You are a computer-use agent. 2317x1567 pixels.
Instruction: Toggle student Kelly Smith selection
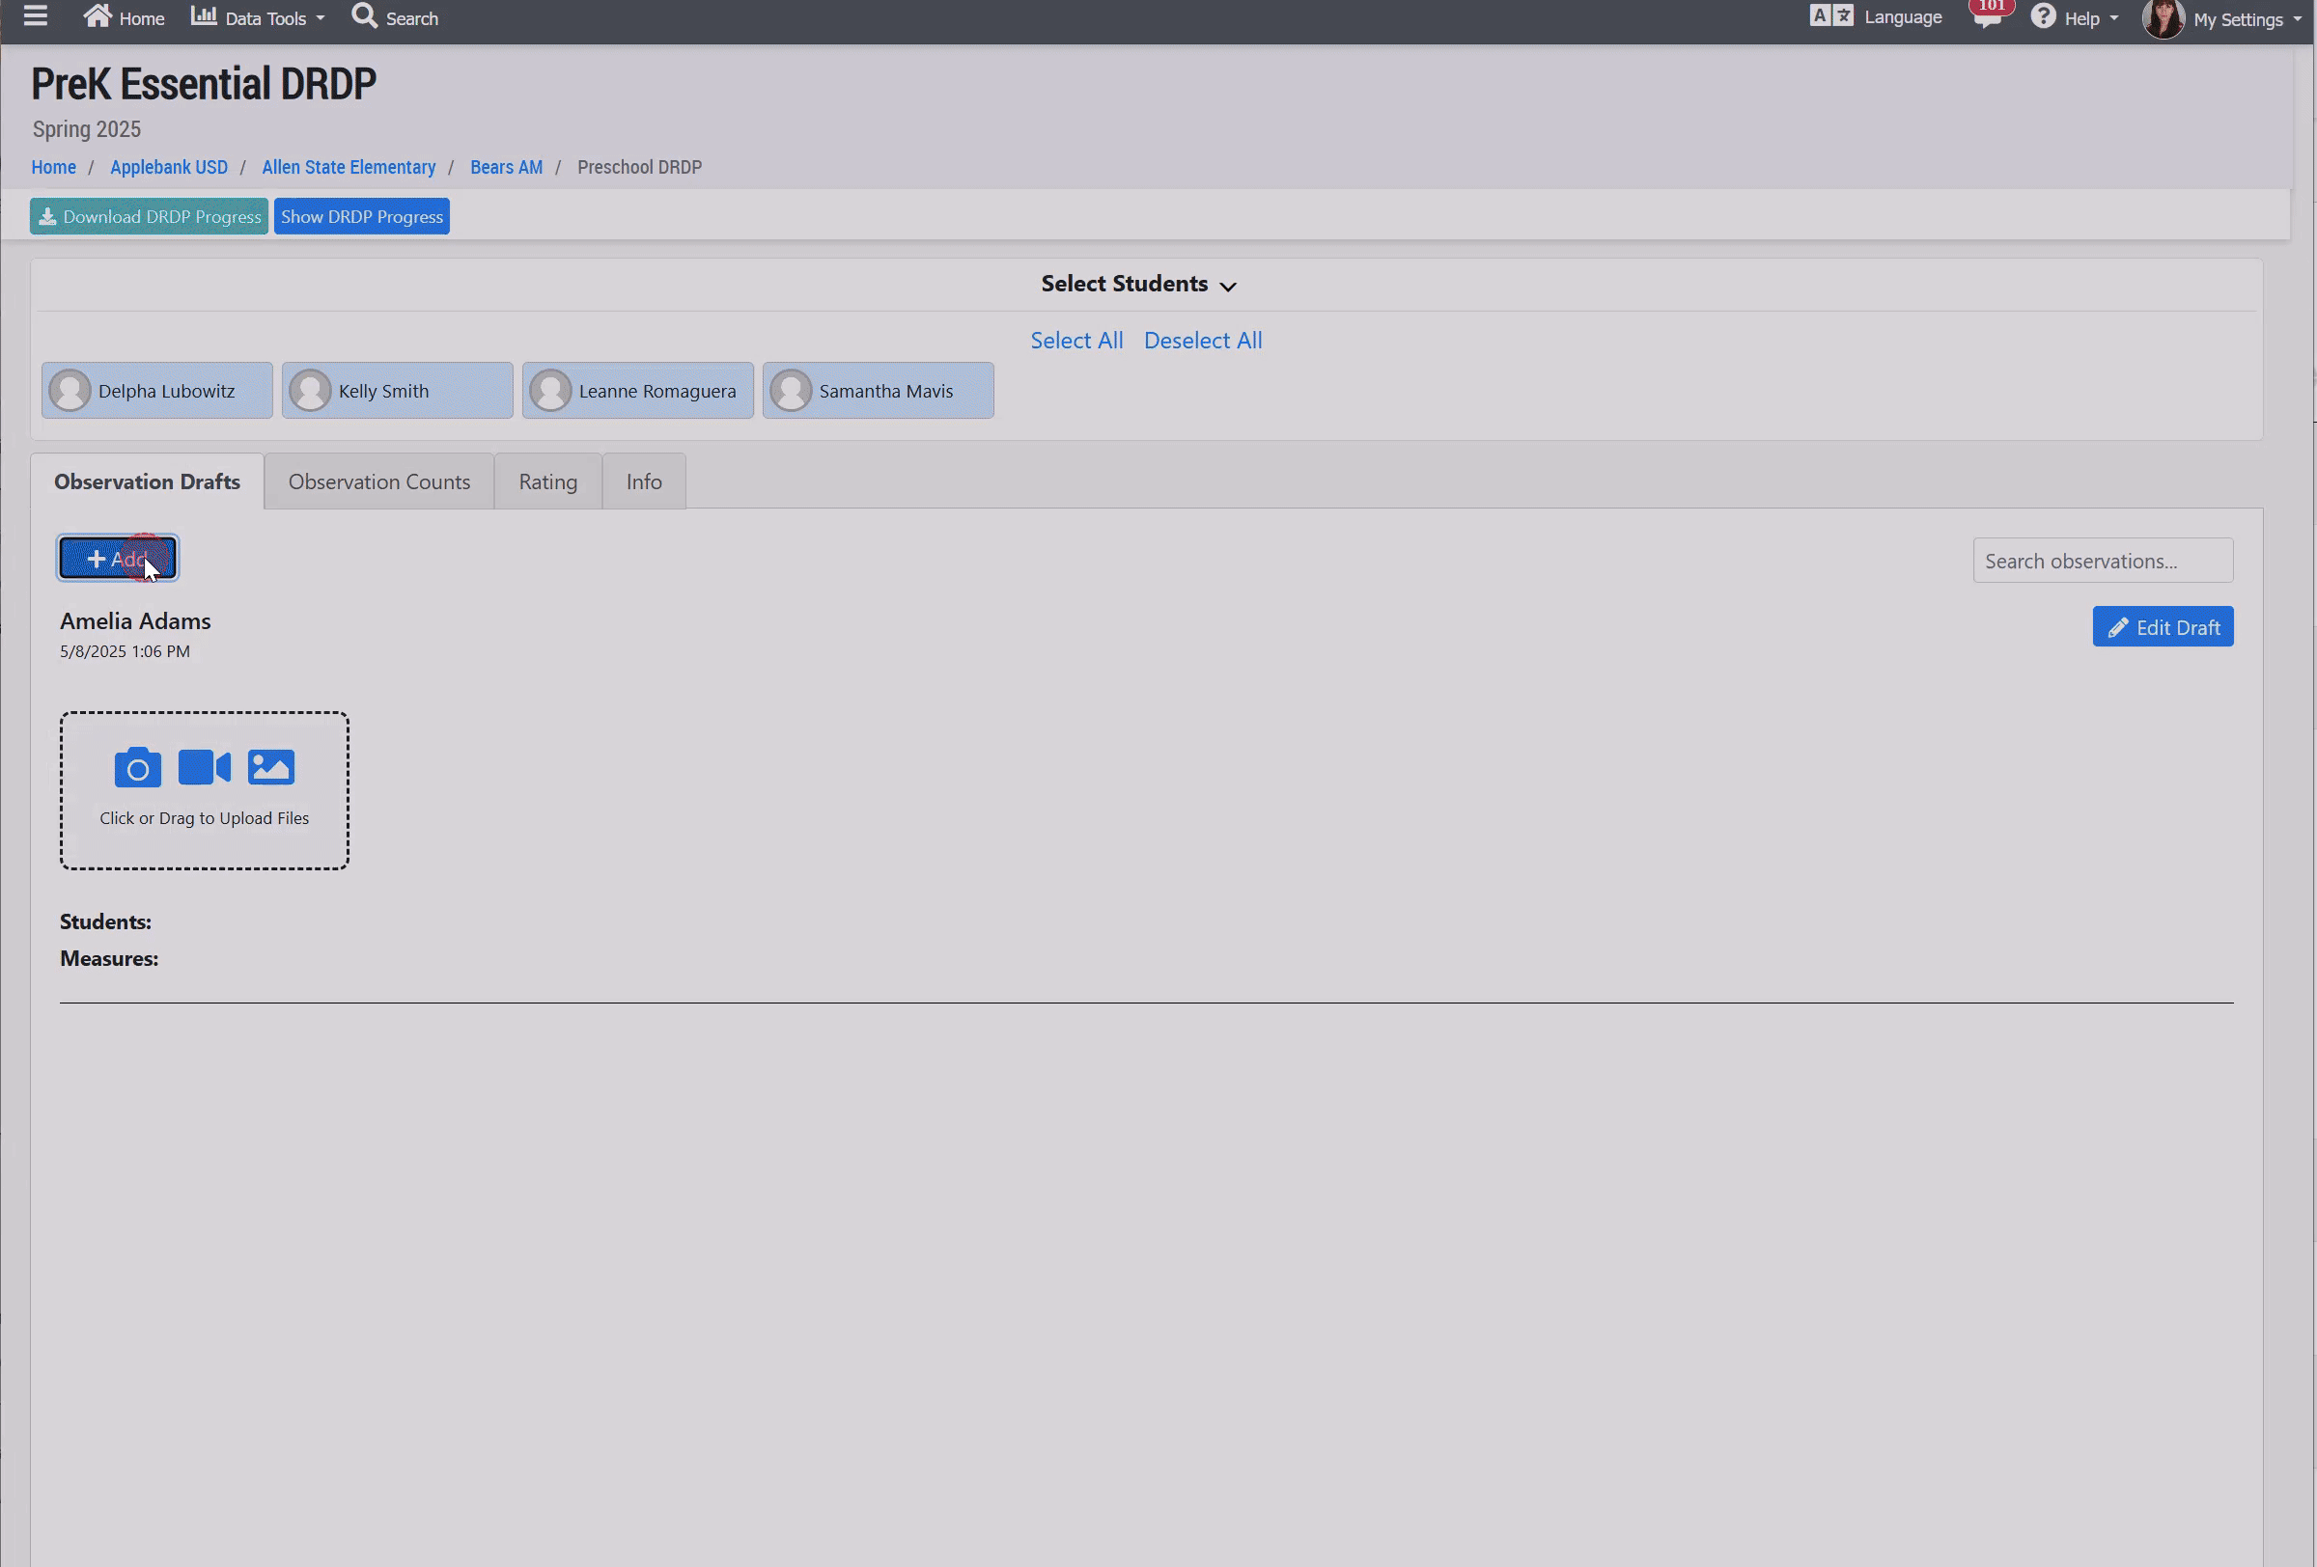pos(398,391)
